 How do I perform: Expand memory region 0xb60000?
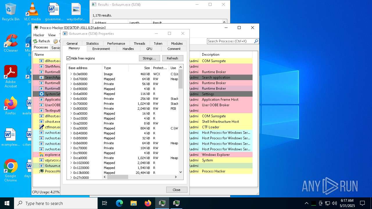[x=71, y=143]
